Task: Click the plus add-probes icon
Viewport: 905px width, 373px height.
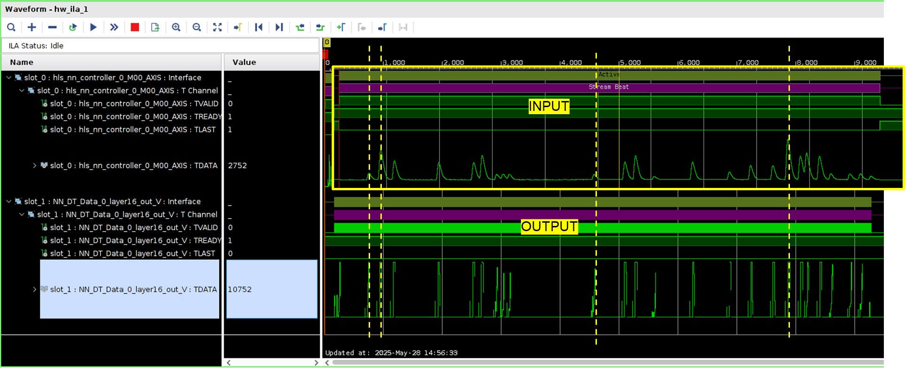Action: (x=32, y=27)
